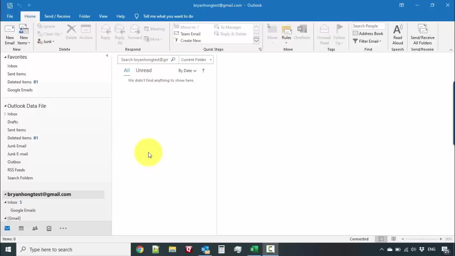Click the Search People input field
455x256 pixels.
click(x=368, y=26)
